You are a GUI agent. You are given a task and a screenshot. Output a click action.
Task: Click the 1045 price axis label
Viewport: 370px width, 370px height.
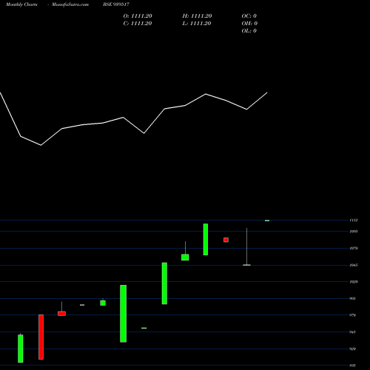pos(354,265)
